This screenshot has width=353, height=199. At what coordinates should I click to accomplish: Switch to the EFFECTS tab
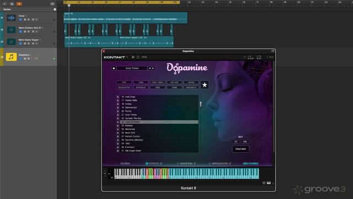(x=154, y=164)
